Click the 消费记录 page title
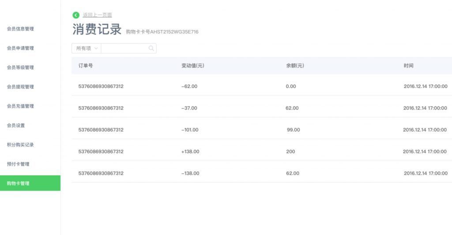Image resolution: width=452 pixels, height=235 pixels. tap(97, 29)
